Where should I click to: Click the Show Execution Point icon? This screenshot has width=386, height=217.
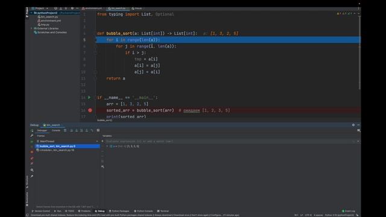pyautogui.click(x=65, y=130)
